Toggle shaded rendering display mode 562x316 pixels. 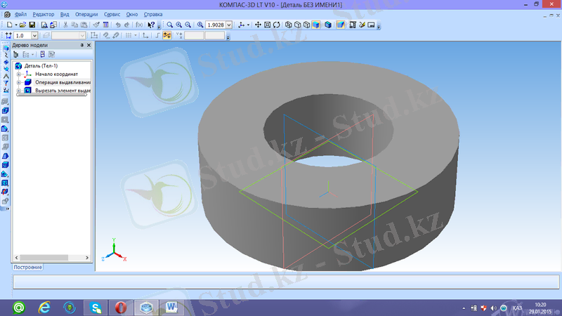point(315,25)
